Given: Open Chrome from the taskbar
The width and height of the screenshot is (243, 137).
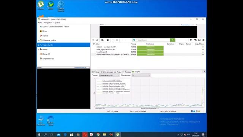Looking at the screenshot, I should [98, 134].
